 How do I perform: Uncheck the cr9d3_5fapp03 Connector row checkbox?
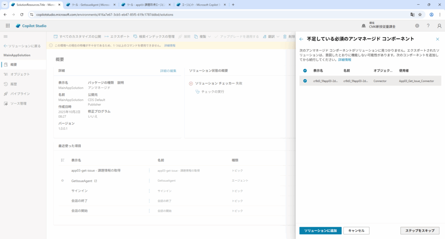[x=305, y=81]
